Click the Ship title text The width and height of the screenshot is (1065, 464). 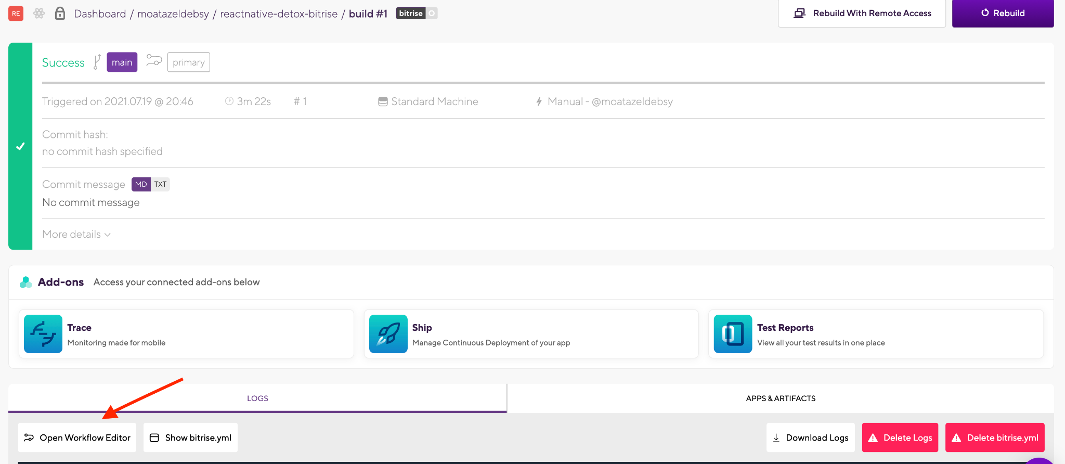[422, 328]
